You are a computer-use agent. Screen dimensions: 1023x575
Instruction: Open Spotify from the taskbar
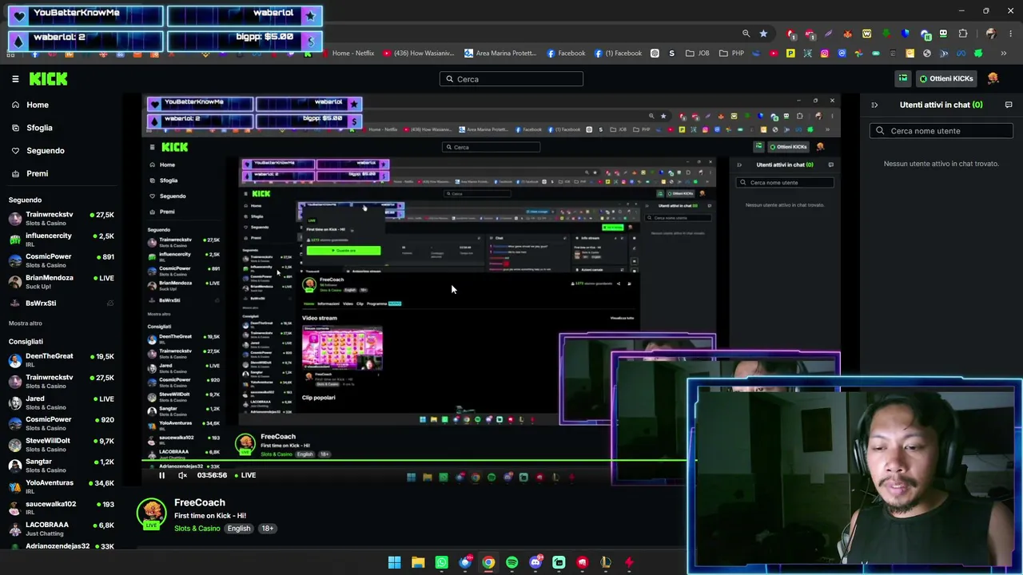(511, 562)
